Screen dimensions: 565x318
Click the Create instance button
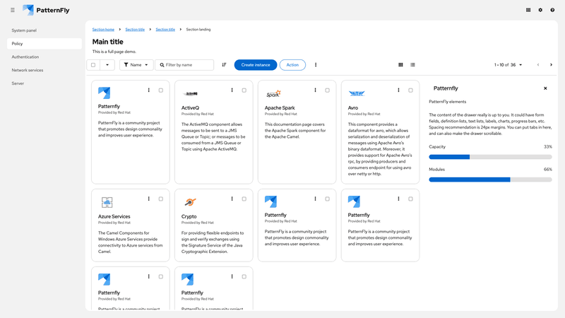256,65
